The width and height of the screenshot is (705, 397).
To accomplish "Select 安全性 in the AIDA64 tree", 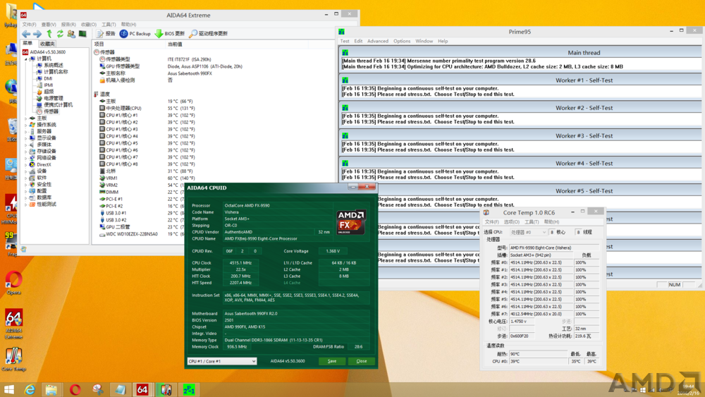I will pos(44,184).
